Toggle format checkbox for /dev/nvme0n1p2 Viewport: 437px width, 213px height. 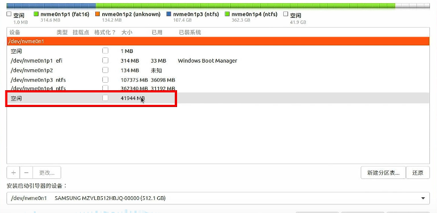[105, 70]
